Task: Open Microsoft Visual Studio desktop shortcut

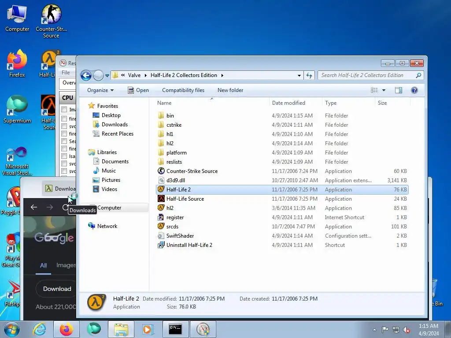Action: [x=17, y=161]
